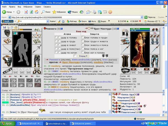Switch to Бойцовский клуб taskbar window
The width and height of the screenshot is (168, 126).
[30, 124]
